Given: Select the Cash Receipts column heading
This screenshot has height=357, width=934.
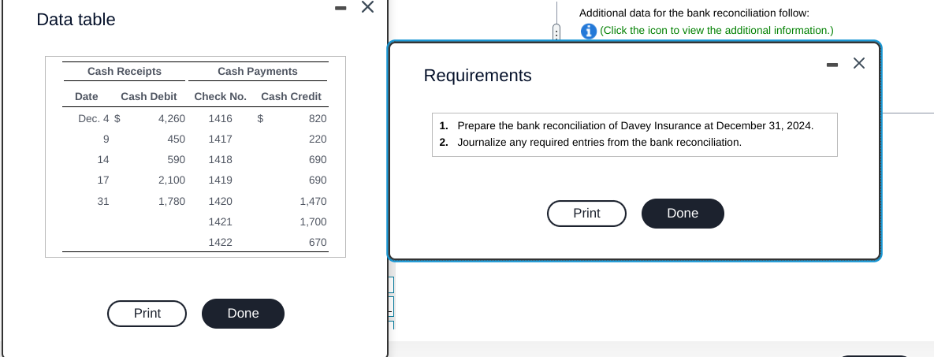Looking at the screenshot, I should pyautogui.click(x=125, y=72).
